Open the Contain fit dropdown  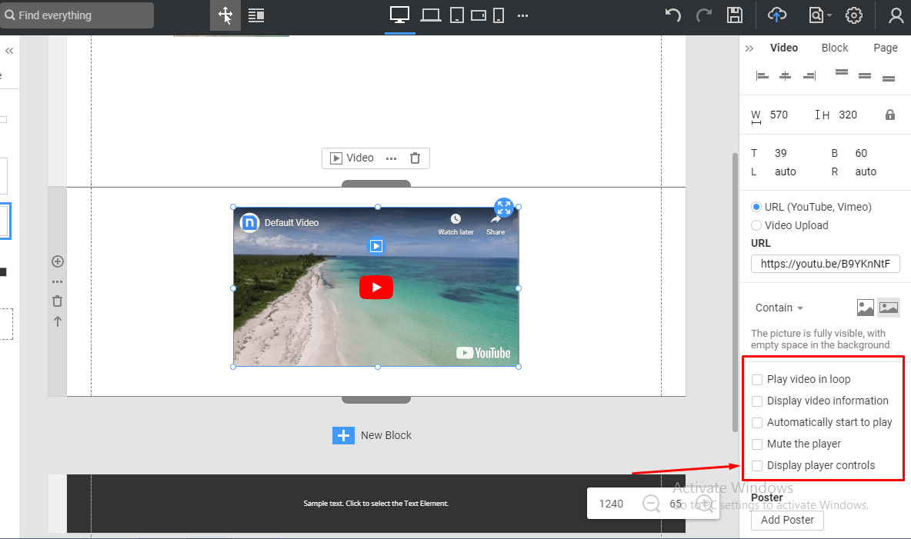[x=778, y=307]
